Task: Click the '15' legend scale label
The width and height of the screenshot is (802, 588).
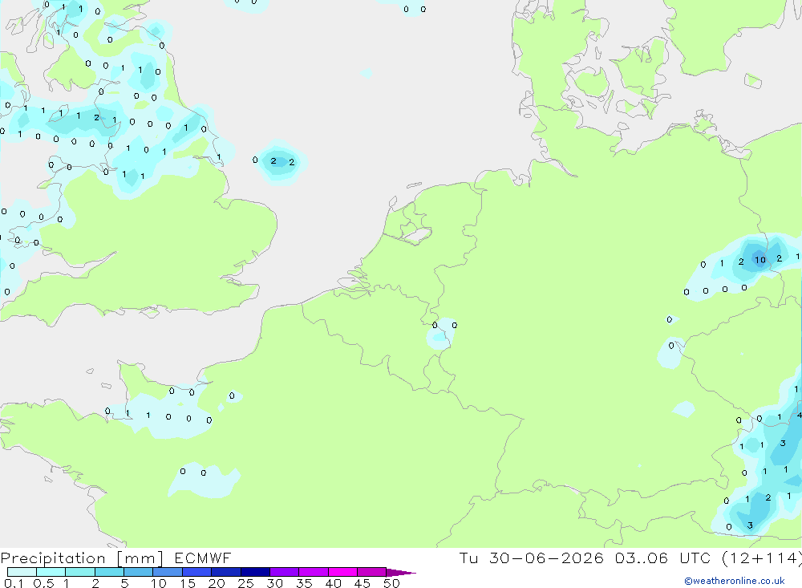Action: point(188,583)
